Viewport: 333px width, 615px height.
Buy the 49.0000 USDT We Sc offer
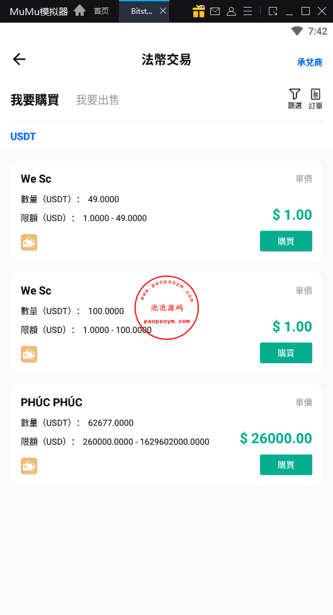click(286, 241)
